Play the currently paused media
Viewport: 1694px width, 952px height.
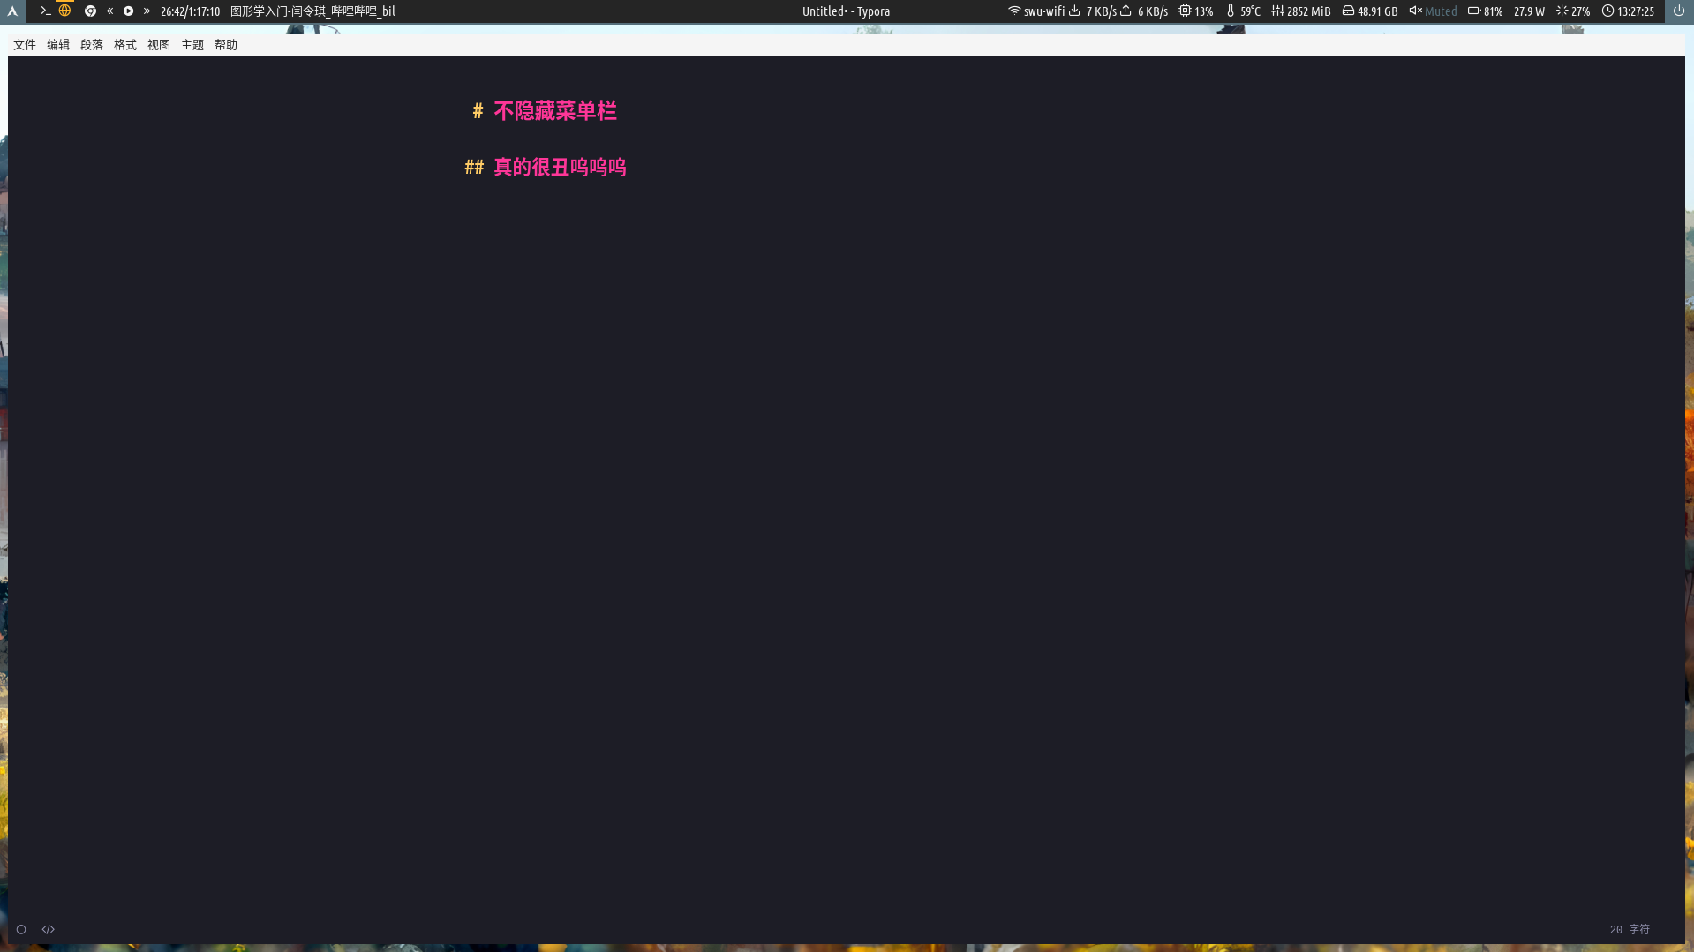click(x=128, y=11)
